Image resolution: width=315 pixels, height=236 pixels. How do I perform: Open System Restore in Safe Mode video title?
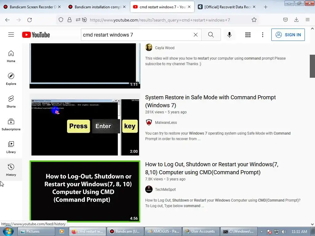click(x=210, y=101)
